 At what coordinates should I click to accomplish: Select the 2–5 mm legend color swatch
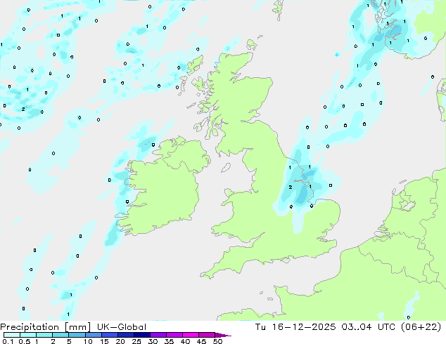coord(60,335)
